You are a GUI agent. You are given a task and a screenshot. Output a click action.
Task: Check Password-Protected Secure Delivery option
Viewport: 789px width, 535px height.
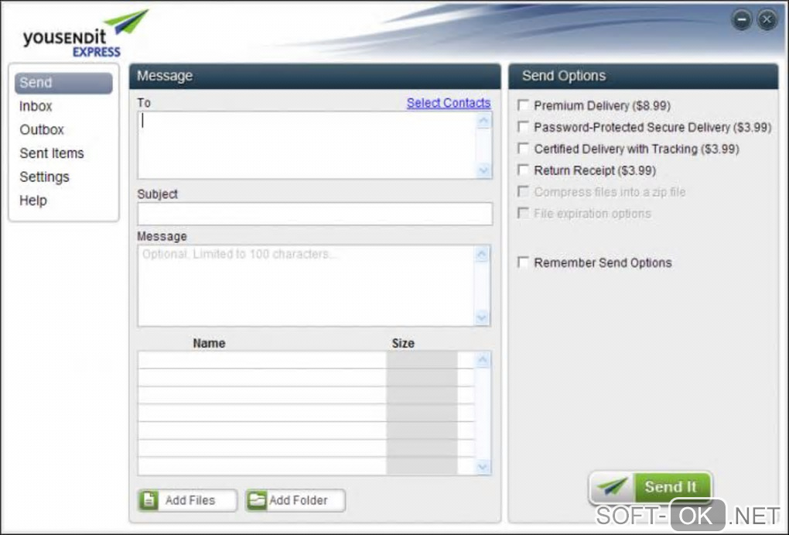pos(524,127)
